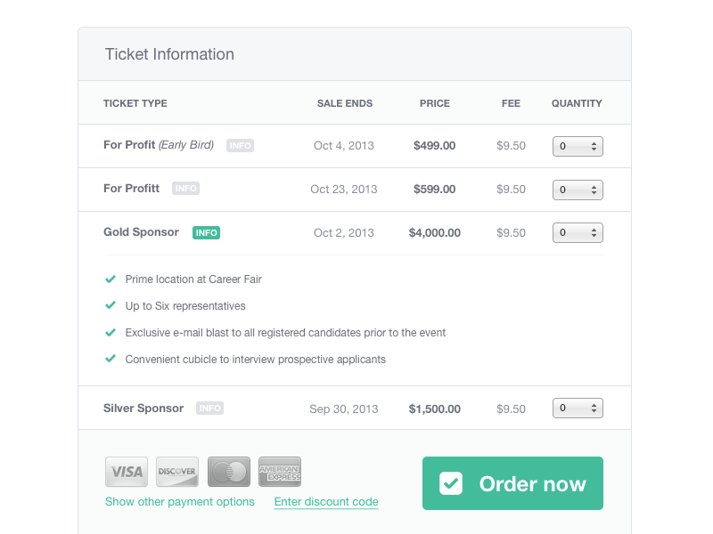Screen dimensions: 713x534
Task: Click the Visa payment method icon
Action: (126, 472)
